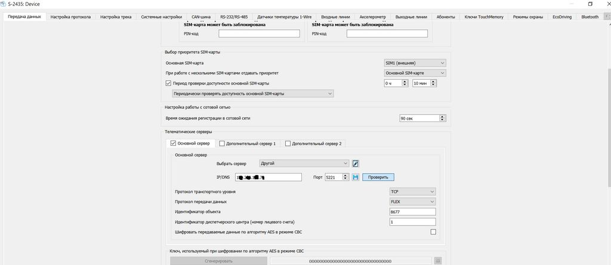Click the right SIM PIN-код field
Viewport: 611px width, 265px height.
click(x=387, y=34)
